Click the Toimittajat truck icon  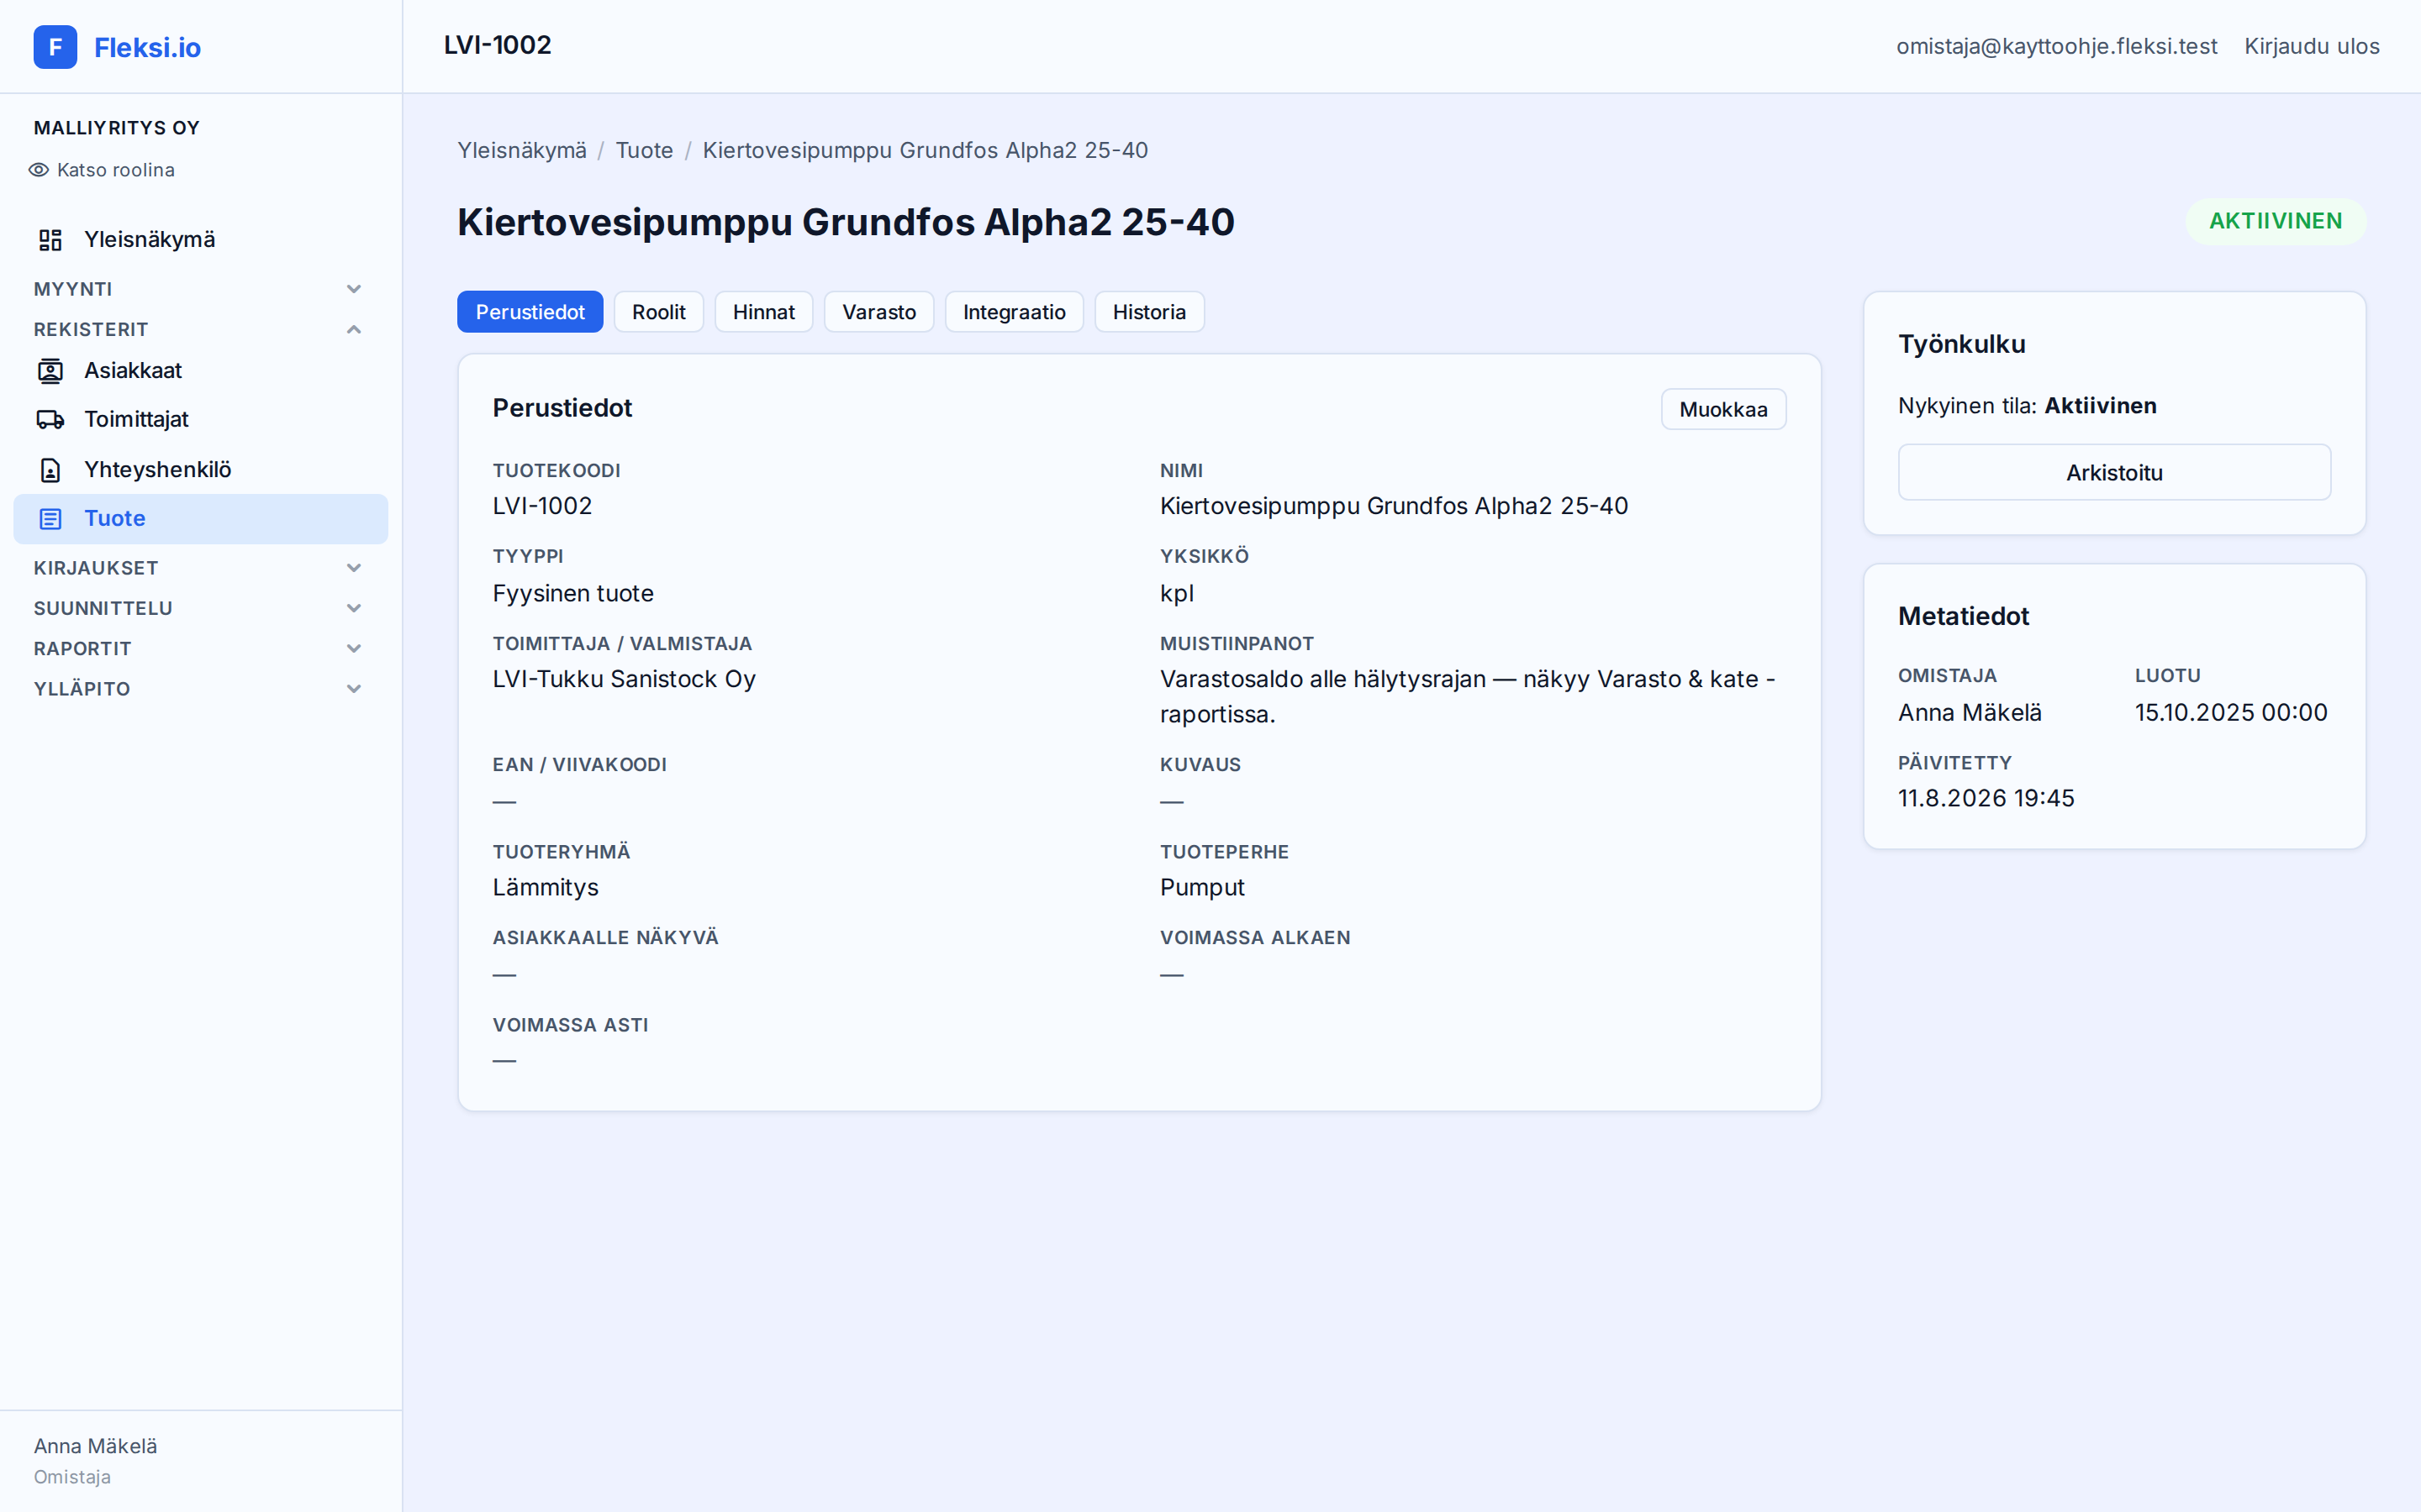click(50, 420)
